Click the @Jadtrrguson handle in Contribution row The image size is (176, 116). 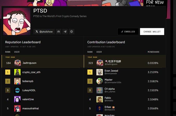(x=111, y=64)
